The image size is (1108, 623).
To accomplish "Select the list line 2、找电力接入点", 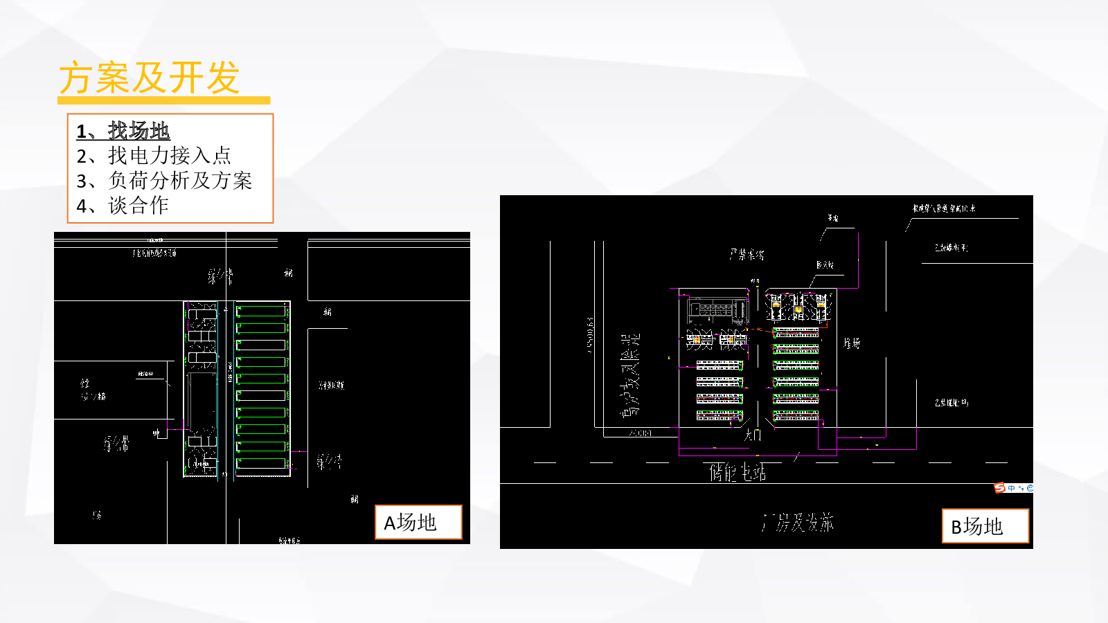I will (x=154, y=155).
